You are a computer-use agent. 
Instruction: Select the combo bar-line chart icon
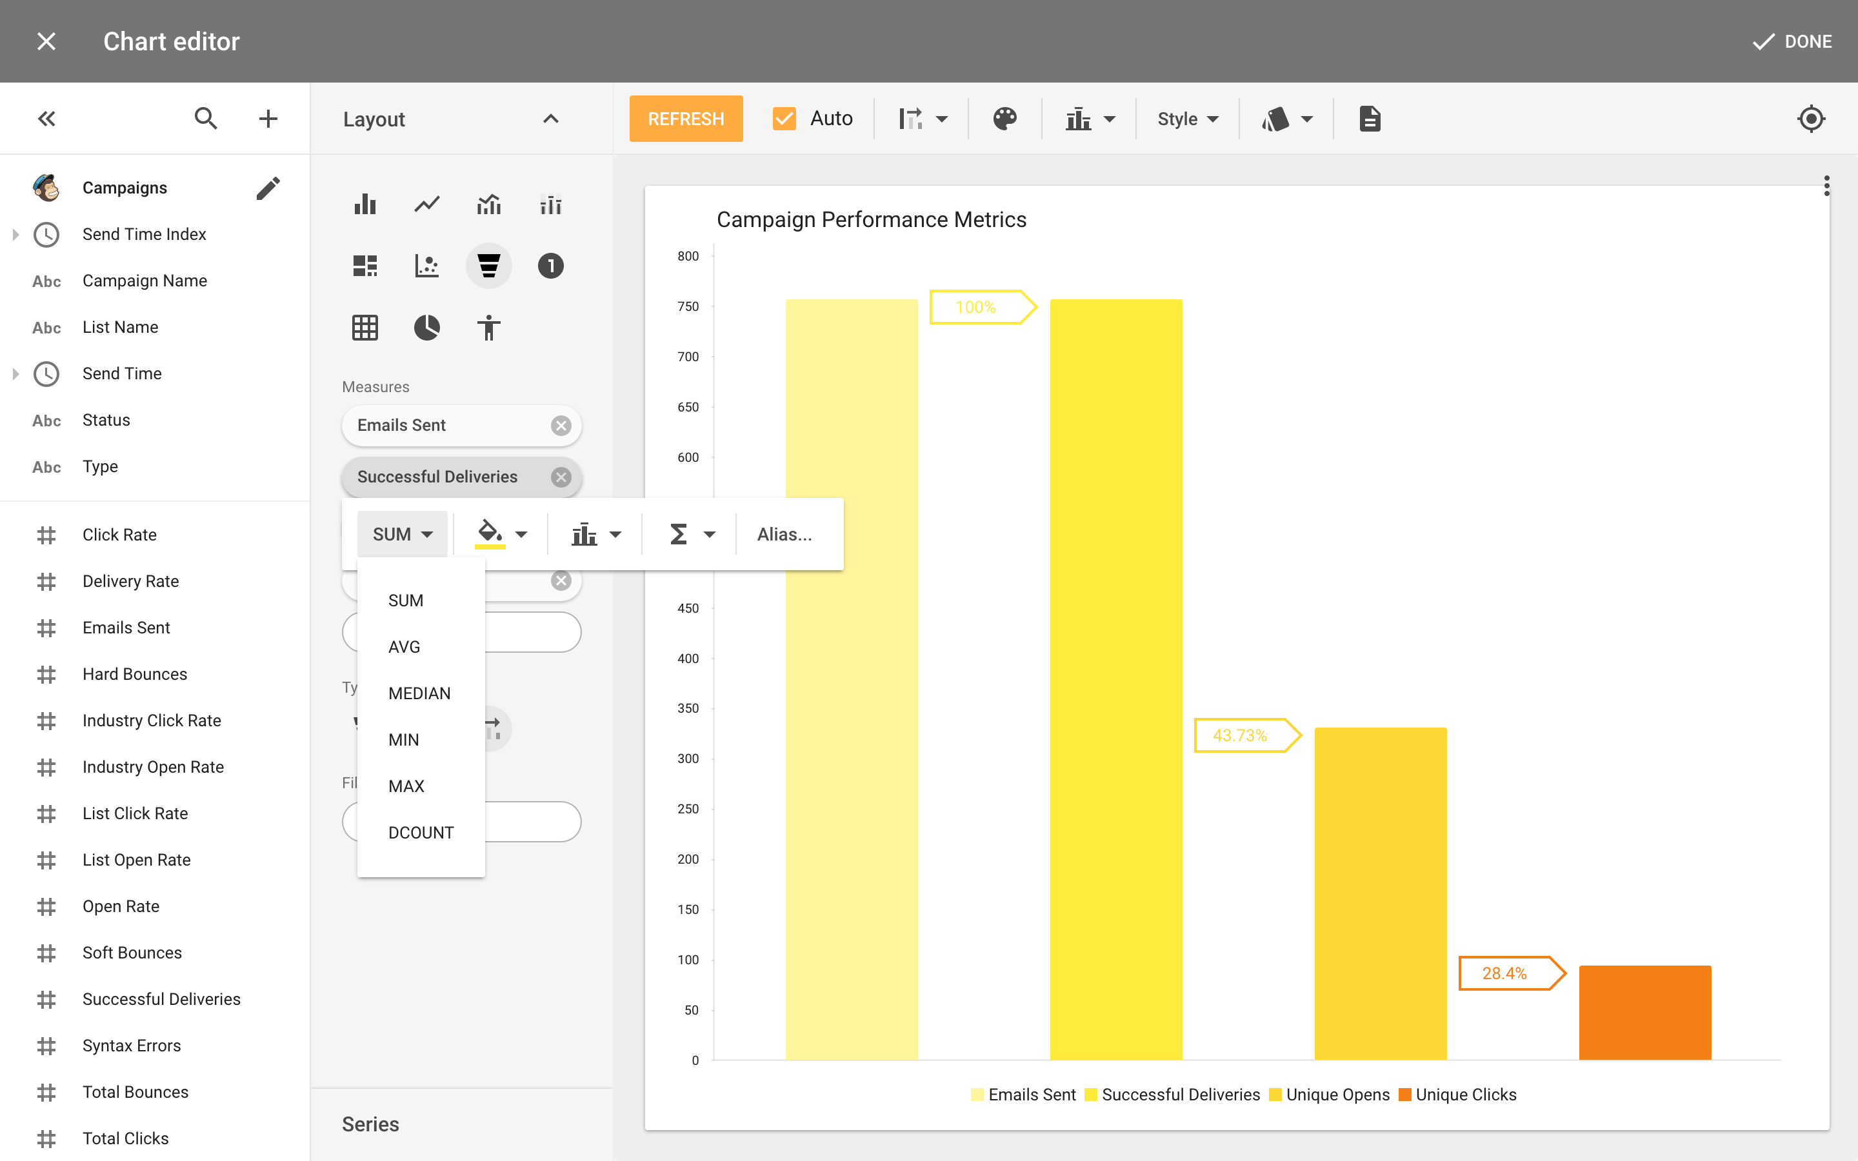point(488,204)
